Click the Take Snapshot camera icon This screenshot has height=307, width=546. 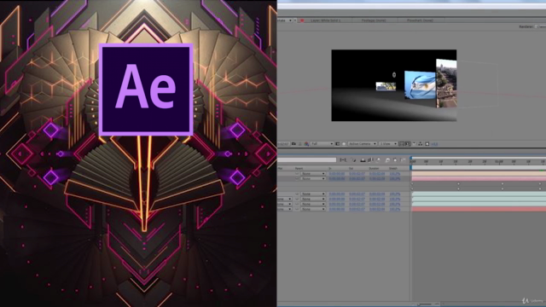[293, 143]
